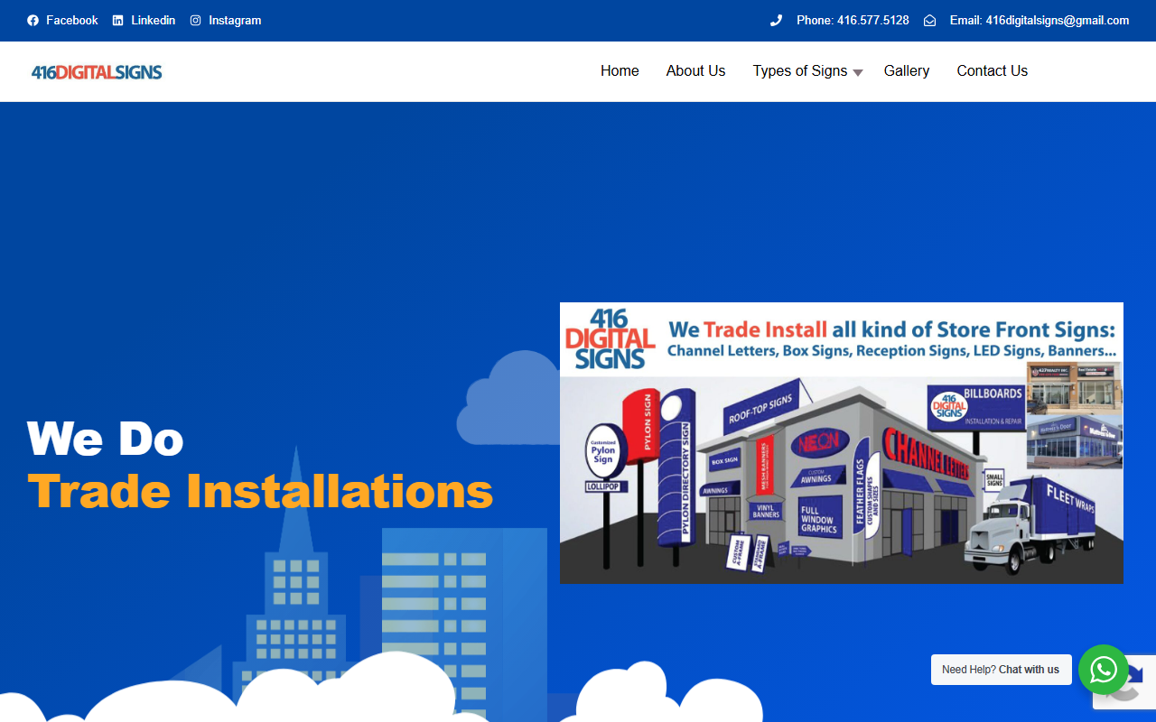Open About Us page
The height and width of the screenshot is (722, 1156).
[695, 71]
